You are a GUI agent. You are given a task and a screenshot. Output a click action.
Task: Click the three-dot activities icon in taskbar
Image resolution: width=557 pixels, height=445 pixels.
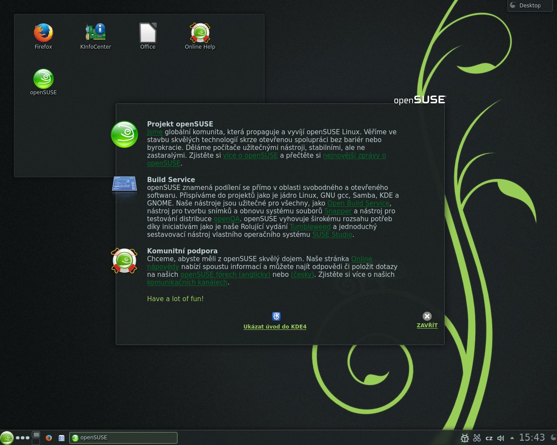(23, 438)
